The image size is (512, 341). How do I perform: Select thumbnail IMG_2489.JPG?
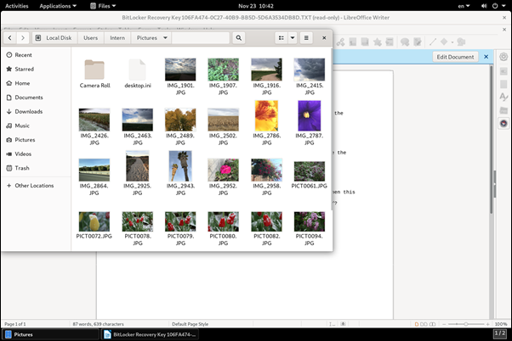[180, 120]
